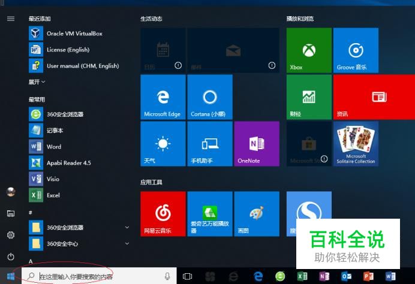Viewport: 415px width, 284px height.
Task: Click the 应用工具 group heading
Action: point(151,182)
